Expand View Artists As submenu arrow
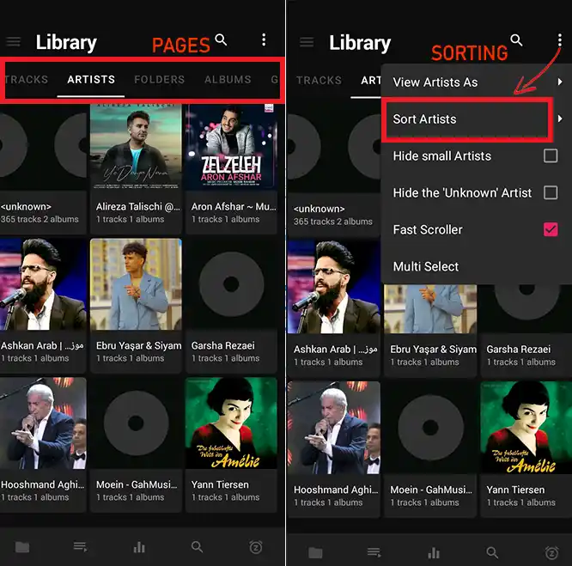Screen dimensions: 572x566 [560, 82]
